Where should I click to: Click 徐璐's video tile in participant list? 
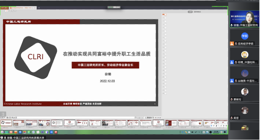click(x=244, y=19)
